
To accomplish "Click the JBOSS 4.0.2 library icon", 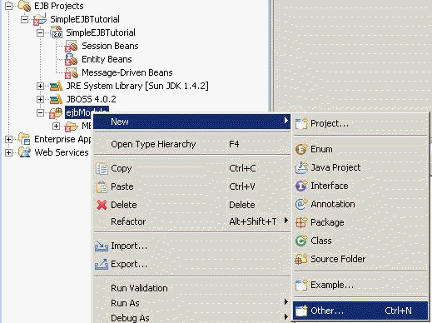I will (x=56, y=99).
